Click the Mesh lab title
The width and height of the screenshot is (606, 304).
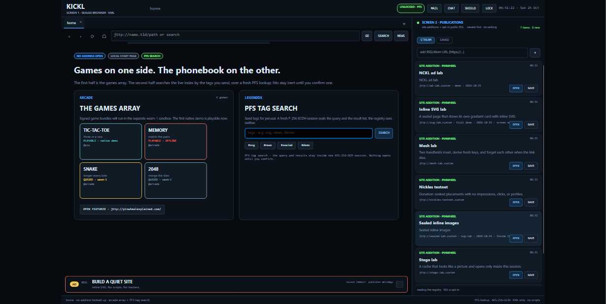(428, 146)
